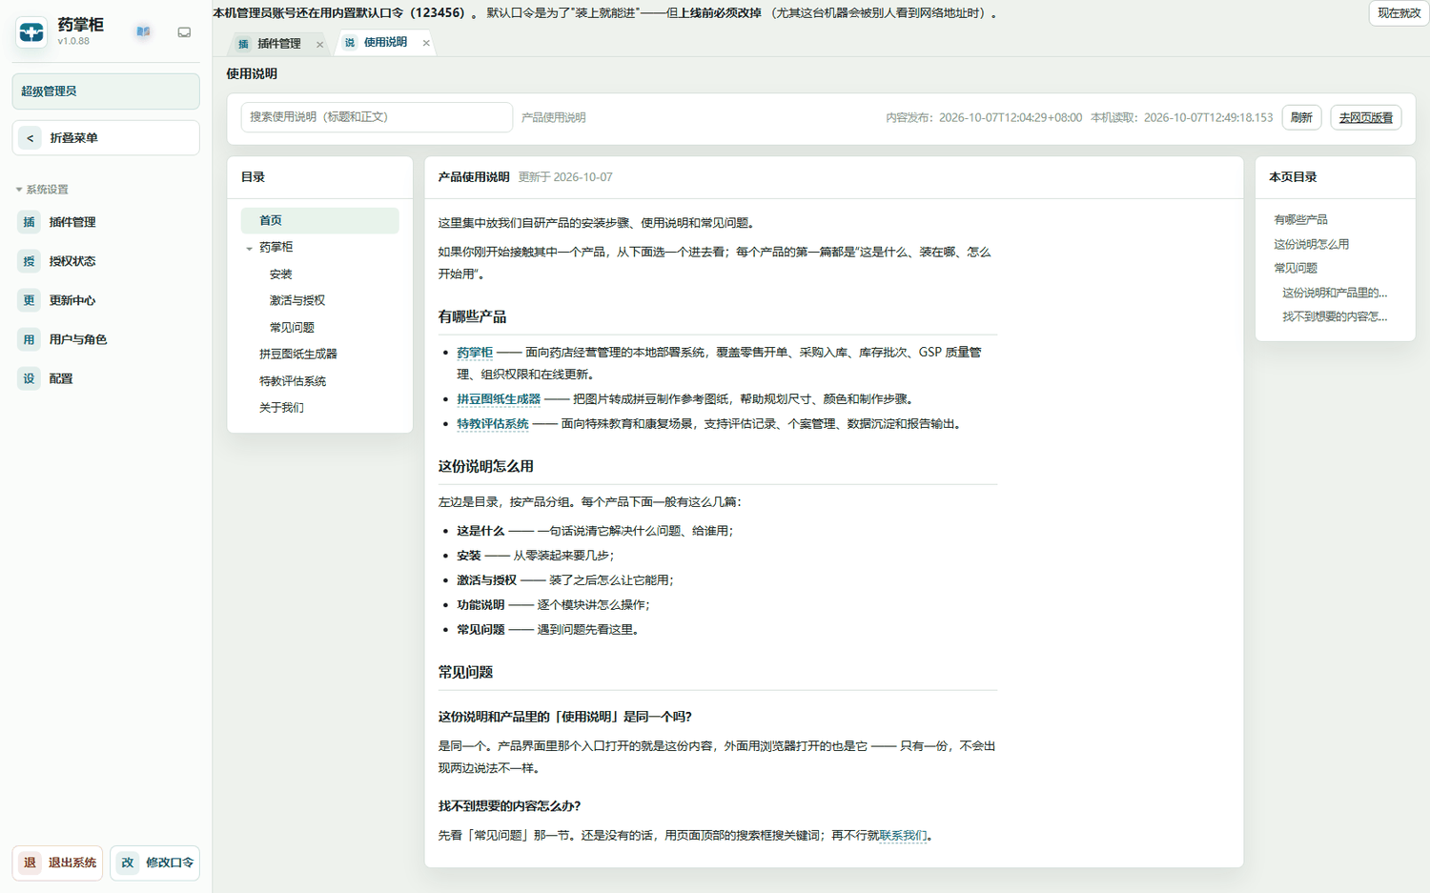Open 特教评估系统 in the 目录 tree
Image resolution: width=1430 pixels, height=893 pixels.
tap(293, 381)
